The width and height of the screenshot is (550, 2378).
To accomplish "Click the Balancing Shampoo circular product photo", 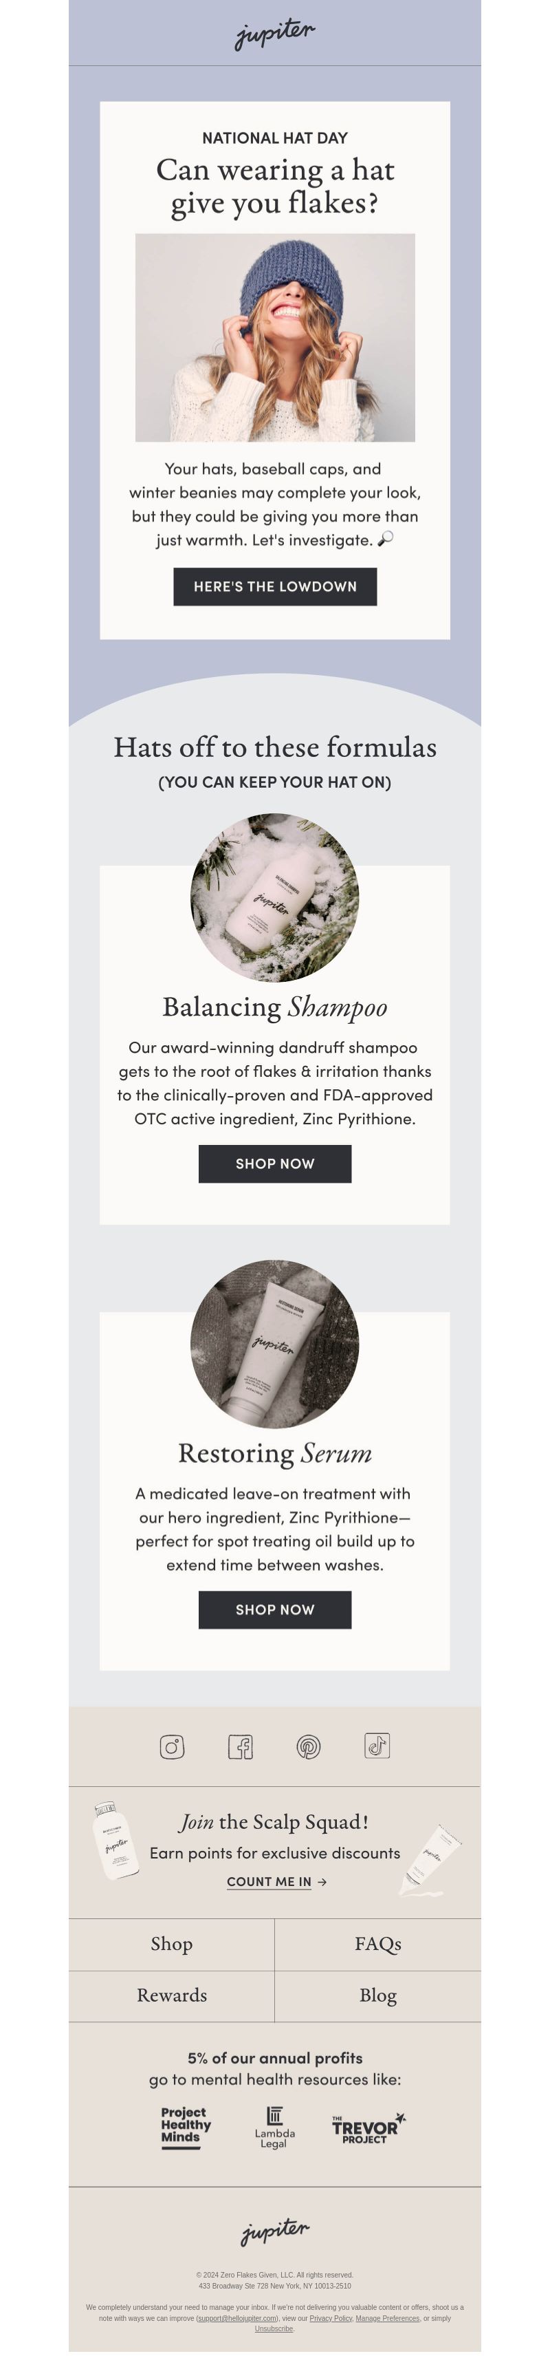I will point(275,897).
